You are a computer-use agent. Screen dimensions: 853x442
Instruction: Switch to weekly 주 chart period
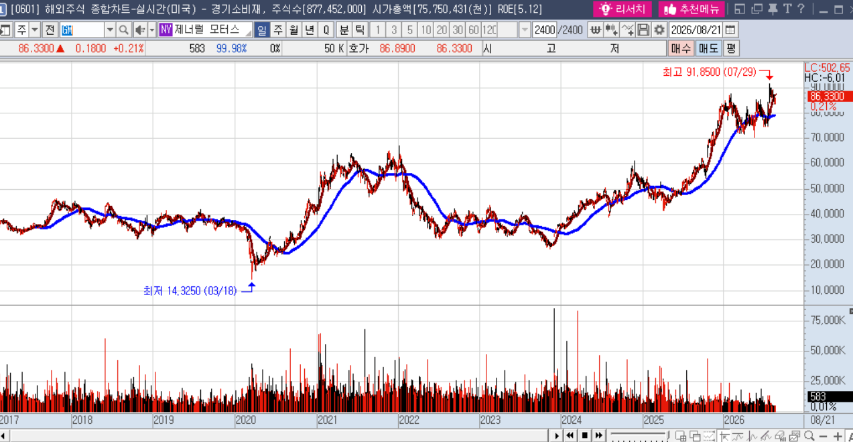(x=277, y=30)
